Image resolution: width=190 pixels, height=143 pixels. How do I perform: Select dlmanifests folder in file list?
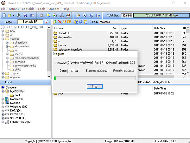click(x=64, y=33)
